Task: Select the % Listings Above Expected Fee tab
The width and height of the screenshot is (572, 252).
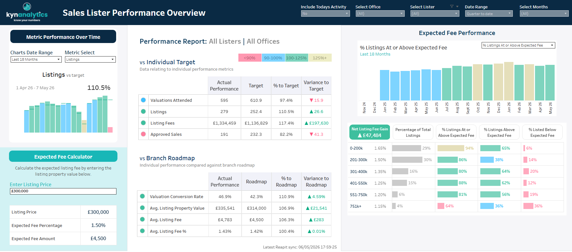Action: (x=499, y=132)
